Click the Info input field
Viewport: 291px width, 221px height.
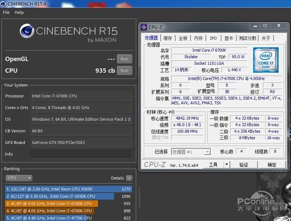pos(81,154)
